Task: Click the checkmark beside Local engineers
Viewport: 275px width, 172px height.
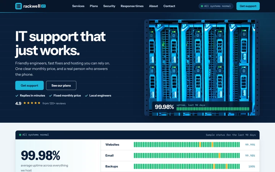Action: pyautogui.click(x=86, y=96)
